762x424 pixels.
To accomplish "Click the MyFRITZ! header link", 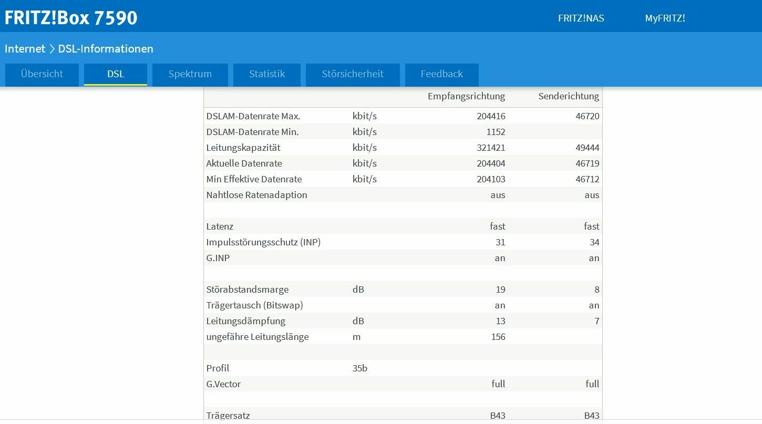I will tap(665, 18).
